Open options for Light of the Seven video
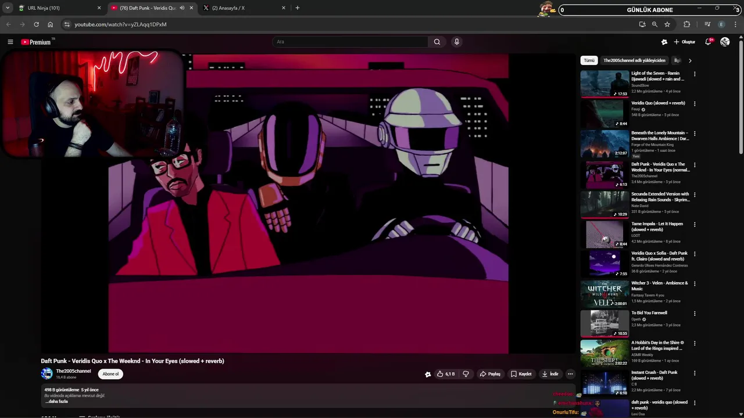 [694, 74]
